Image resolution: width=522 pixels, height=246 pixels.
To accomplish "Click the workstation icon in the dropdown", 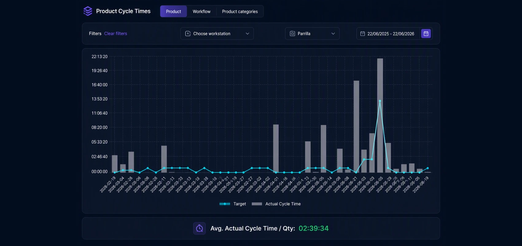I will click(x=188, y=34).
